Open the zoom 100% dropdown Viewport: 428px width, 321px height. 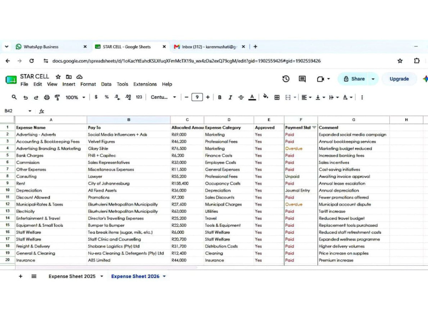(x=75, y=98)
